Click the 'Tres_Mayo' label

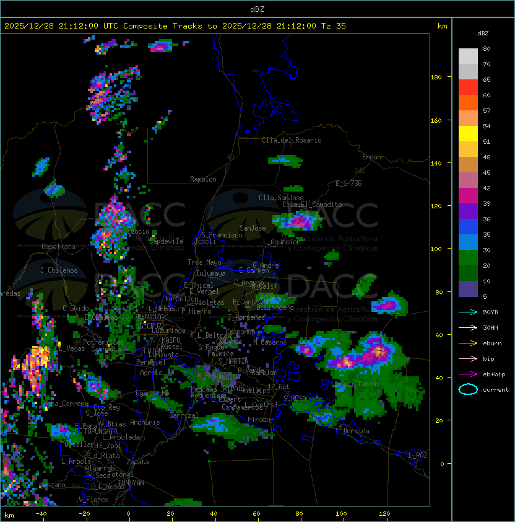[x=204, y=262]
